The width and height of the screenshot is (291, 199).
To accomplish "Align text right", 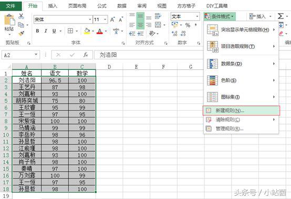I will click(149, 25).
